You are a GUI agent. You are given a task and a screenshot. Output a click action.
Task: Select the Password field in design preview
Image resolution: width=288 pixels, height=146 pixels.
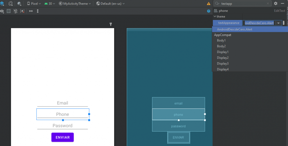(x=62, y=126)
